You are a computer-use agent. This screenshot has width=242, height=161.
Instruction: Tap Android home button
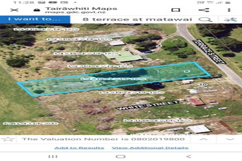(x=121, y=157)
